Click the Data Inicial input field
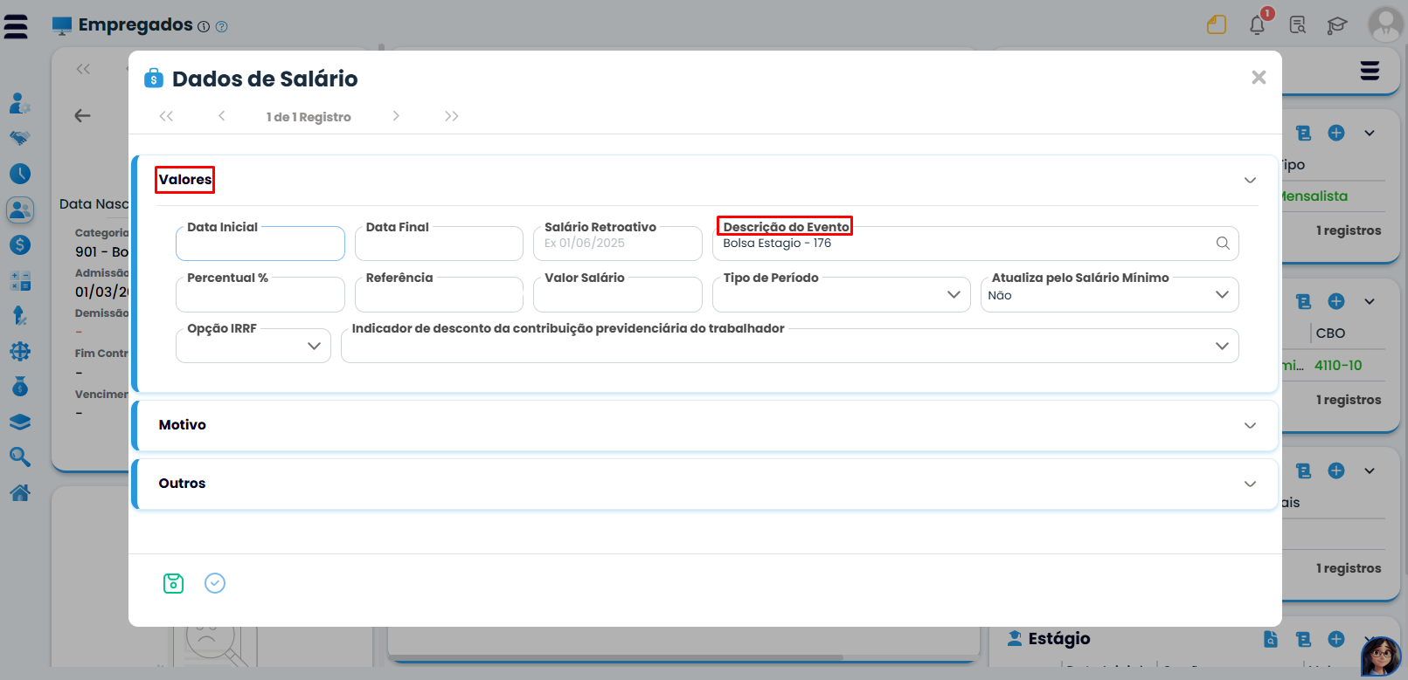Screen dimensions: 1408x680 tap(260, 245)
